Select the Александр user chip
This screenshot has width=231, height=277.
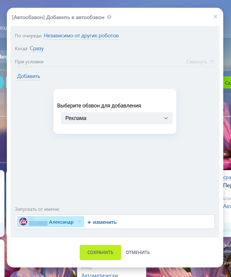[x=61, y=222]
